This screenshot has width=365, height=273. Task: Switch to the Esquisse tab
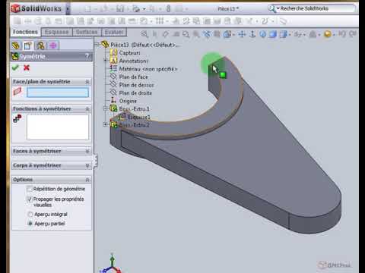tap(57, 32)
